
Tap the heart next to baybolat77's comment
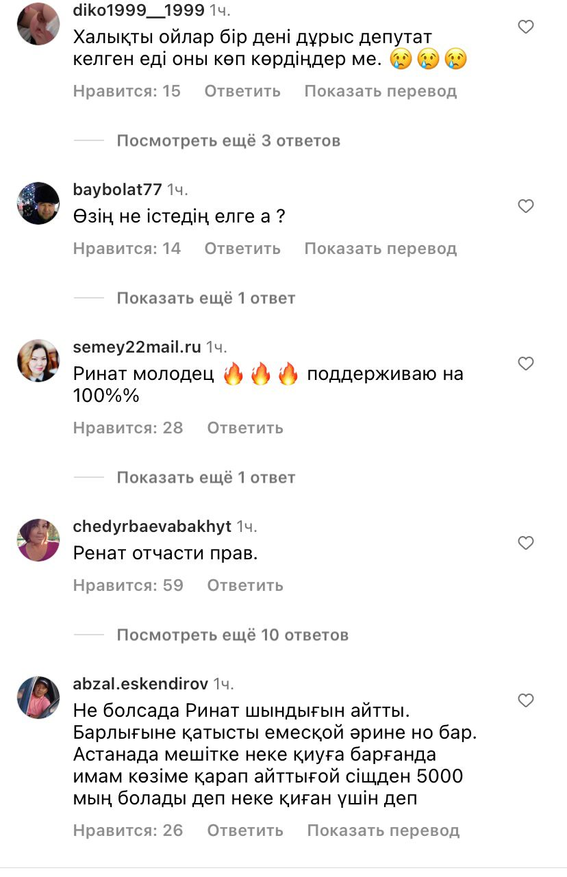coord(525,206)
